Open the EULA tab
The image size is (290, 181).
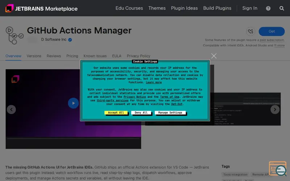point(117,56)
